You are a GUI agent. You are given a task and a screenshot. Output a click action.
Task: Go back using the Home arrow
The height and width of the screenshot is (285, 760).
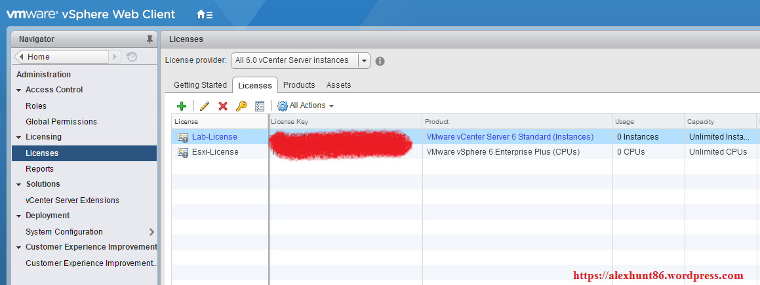(x=22, y=56)
